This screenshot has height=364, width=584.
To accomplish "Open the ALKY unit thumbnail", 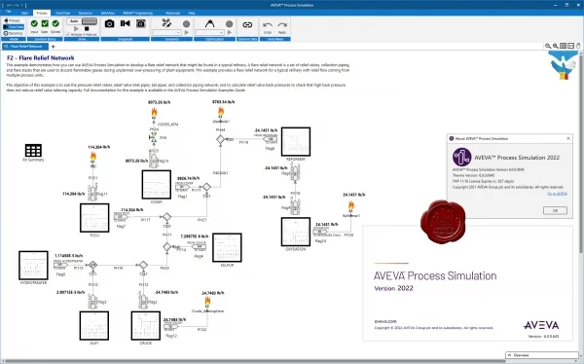I will coord(94,326).
